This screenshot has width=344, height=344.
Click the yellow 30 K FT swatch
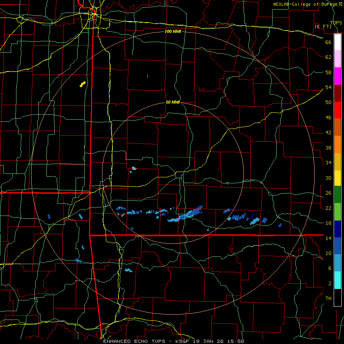(338, 178)
